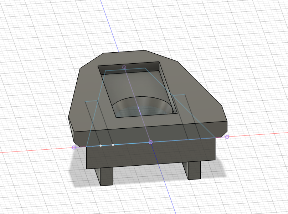Click the first white sketch point on the blue line
The width and height of the screenshot is (288, 214).
click(101, 146)
